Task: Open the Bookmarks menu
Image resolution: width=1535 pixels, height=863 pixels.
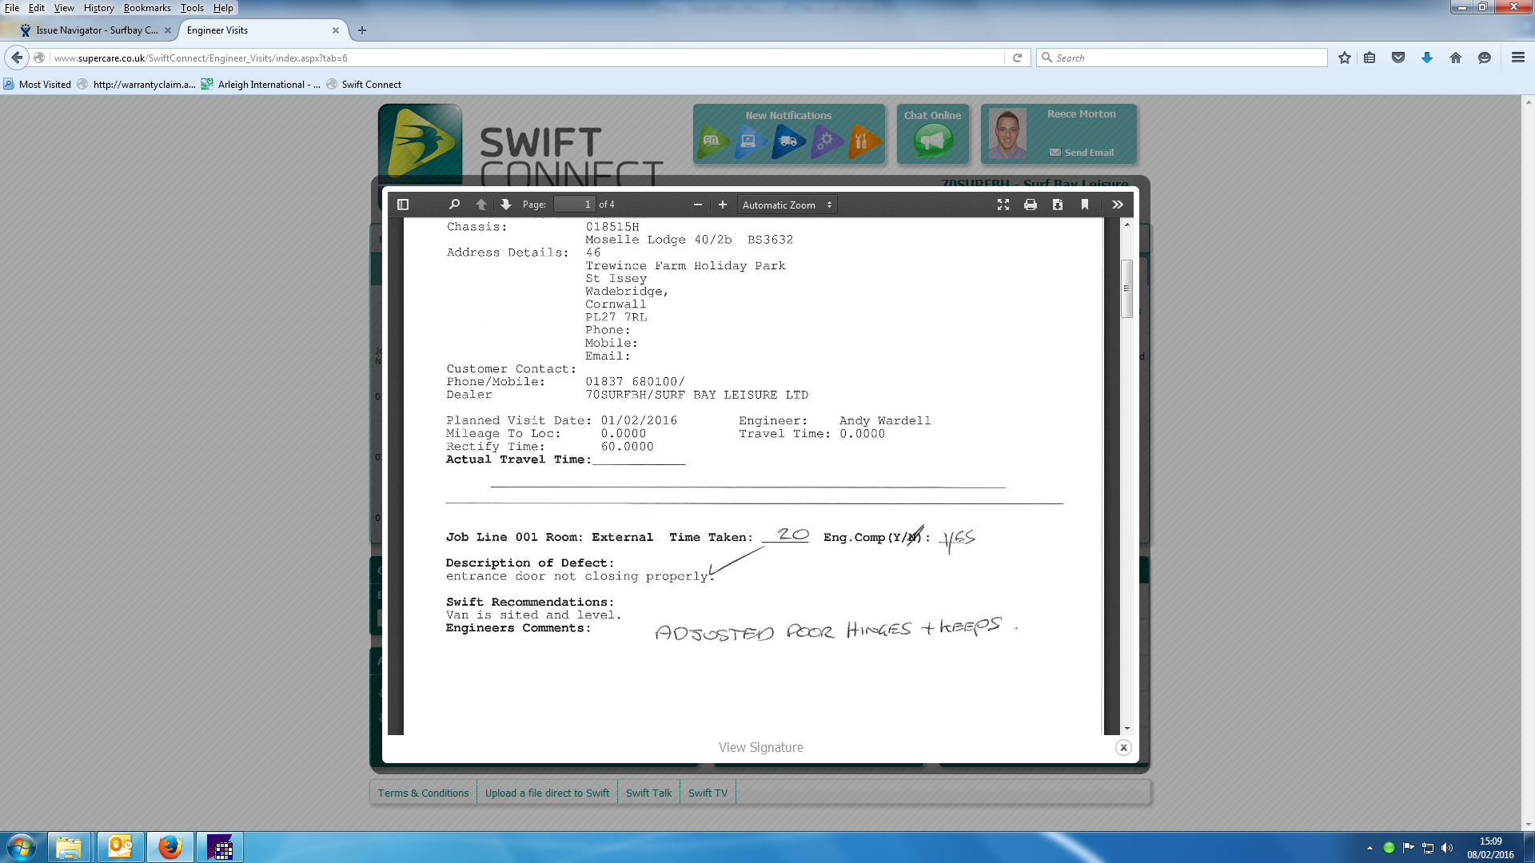Action: point(147,8)
